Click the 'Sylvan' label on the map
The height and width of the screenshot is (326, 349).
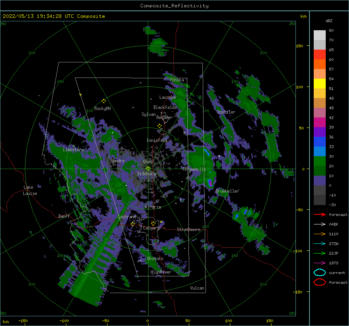coord(149,114)
